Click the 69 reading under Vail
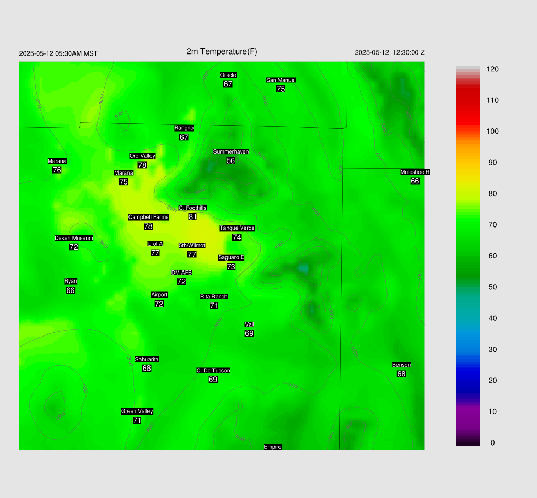The image size is (537, 498). point(249,333)
